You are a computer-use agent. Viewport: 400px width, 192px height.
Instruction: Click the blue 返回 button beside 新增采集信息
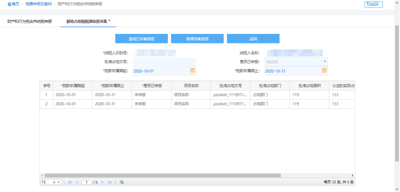[x=253, y=39]
